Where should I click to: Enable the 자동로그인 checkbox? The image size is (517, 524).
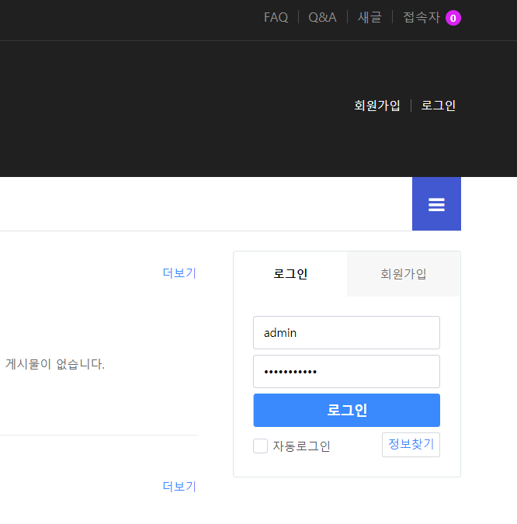pyautogui.click(x=260, y=446)
